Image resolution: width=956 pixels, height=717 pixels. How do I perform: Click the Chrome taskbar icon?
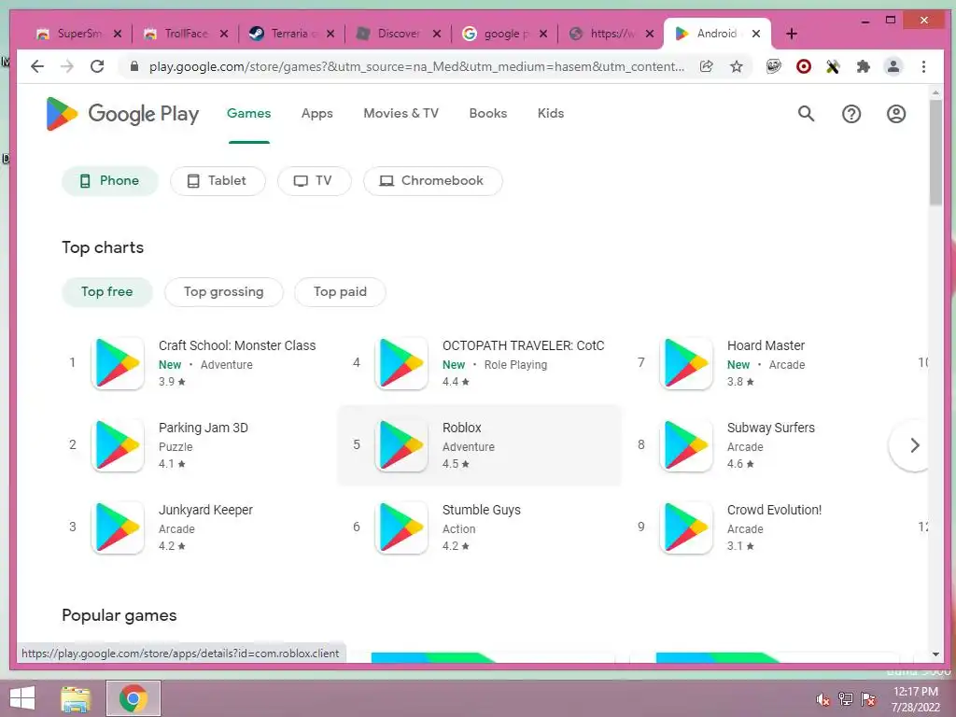point(134,698)
